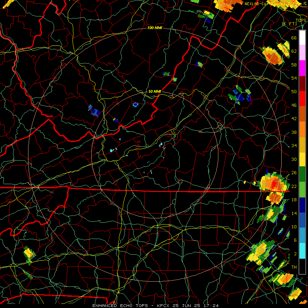Click the light pink legend swatch
Screen dimensions: 308x308
pos(302,52)
